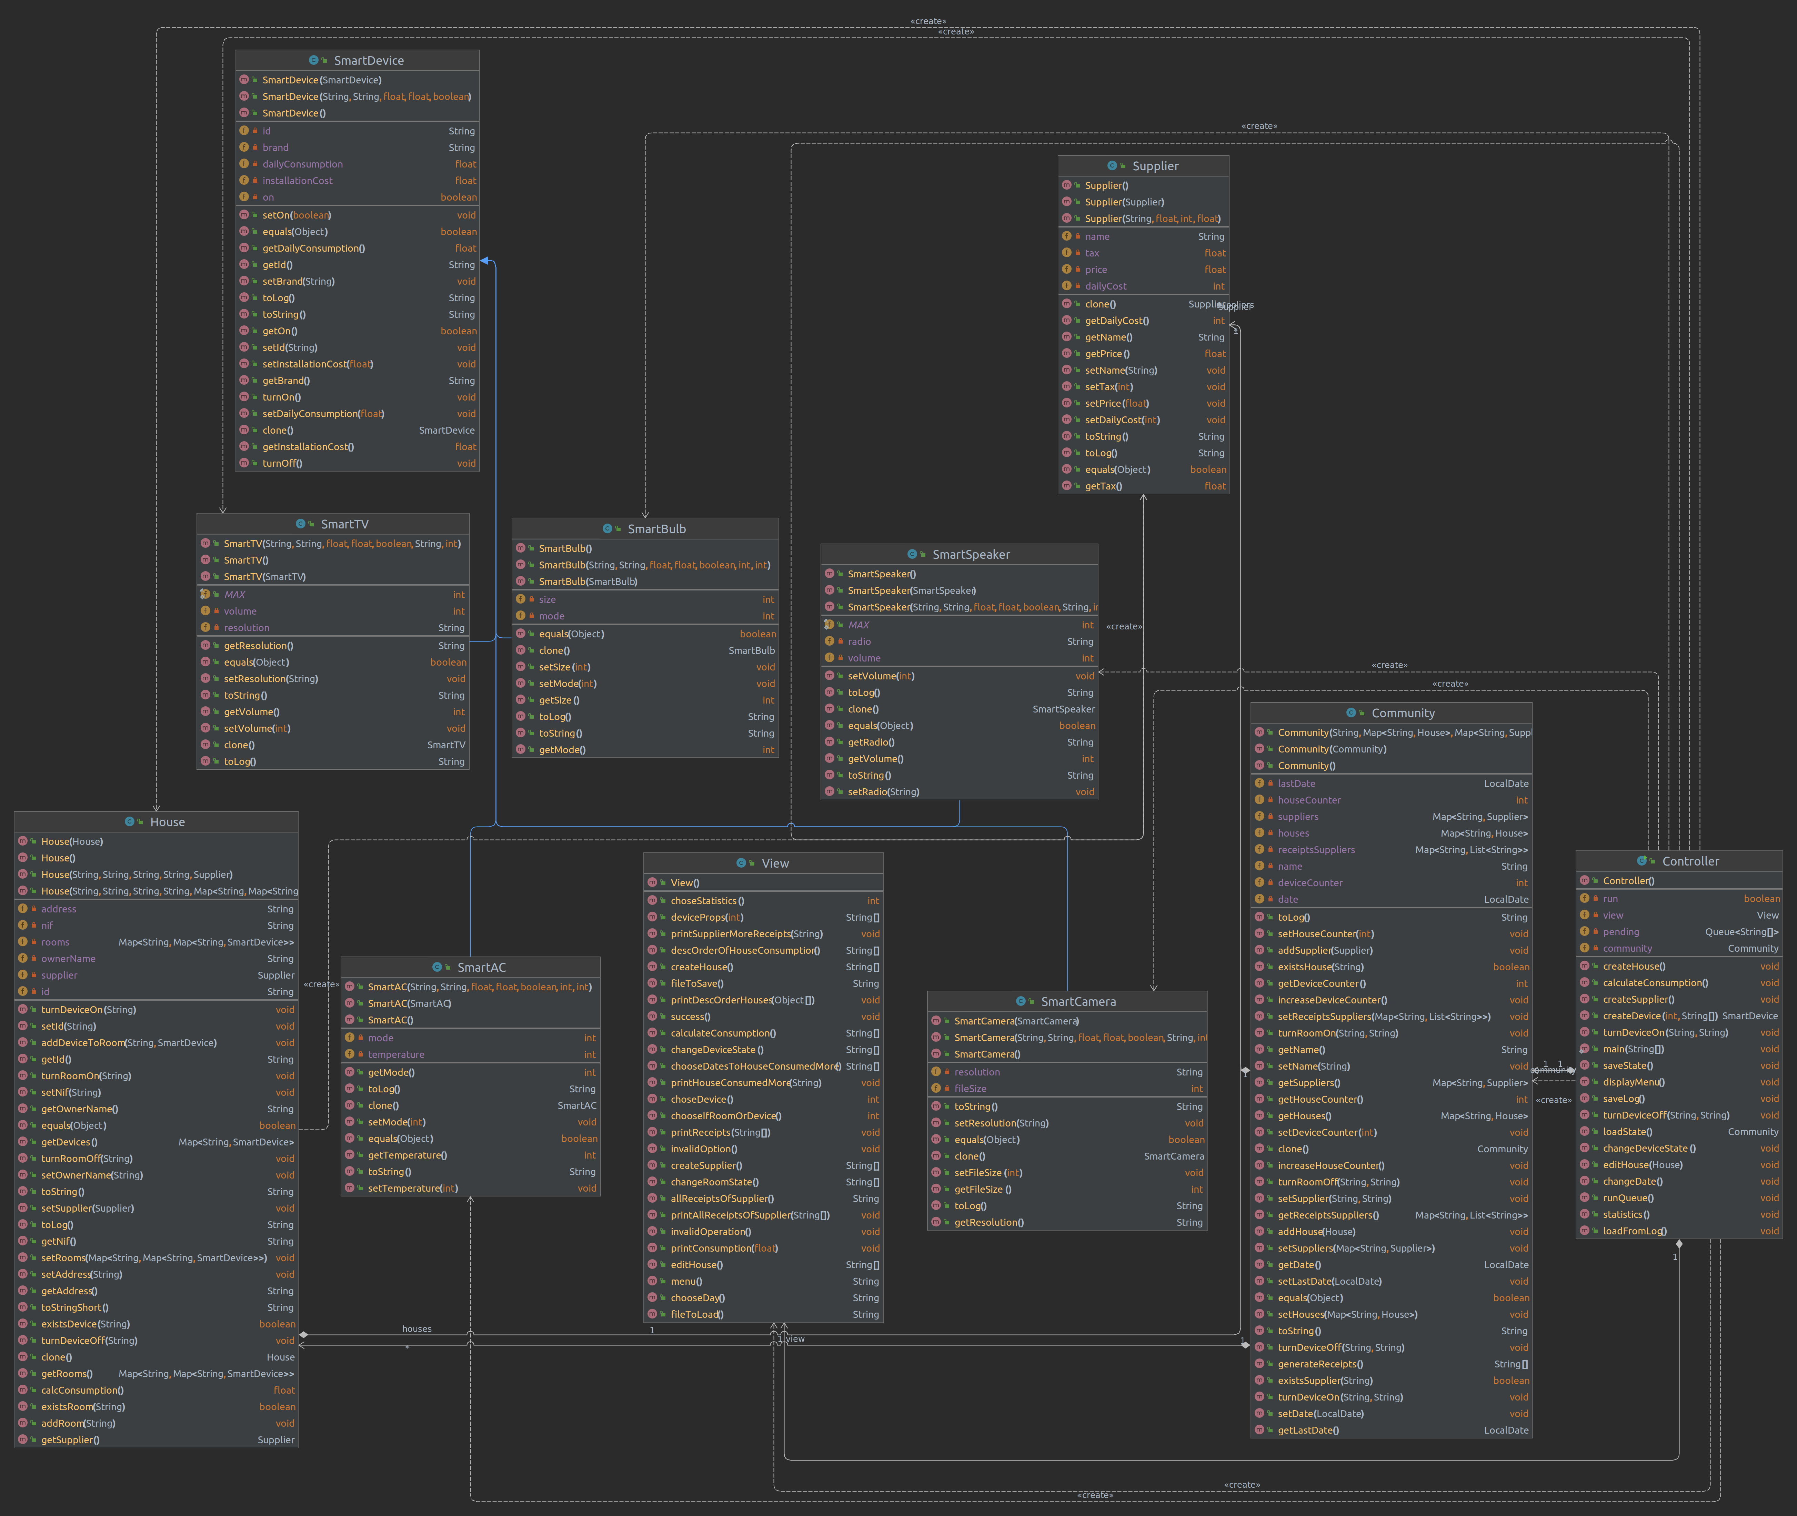Click the field icon next to temperature in SmartAC

tap(350, 1054)
